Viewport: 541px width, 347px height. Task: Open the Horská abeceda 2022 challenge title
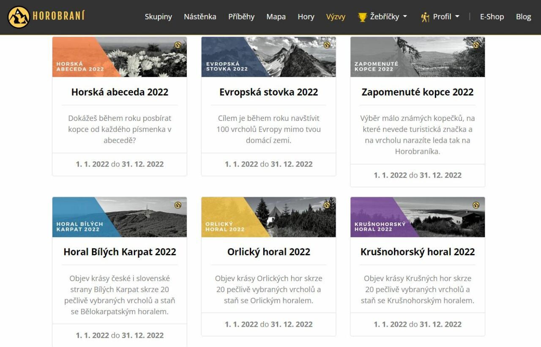coord(120,92)
